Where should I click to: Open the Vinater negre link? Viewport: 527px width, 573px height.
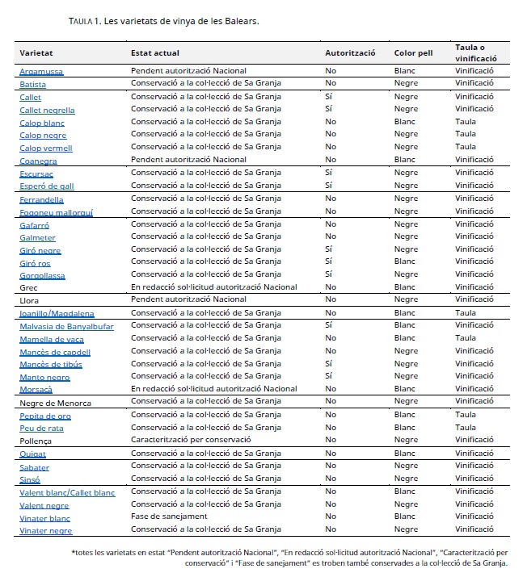(46, 530)
